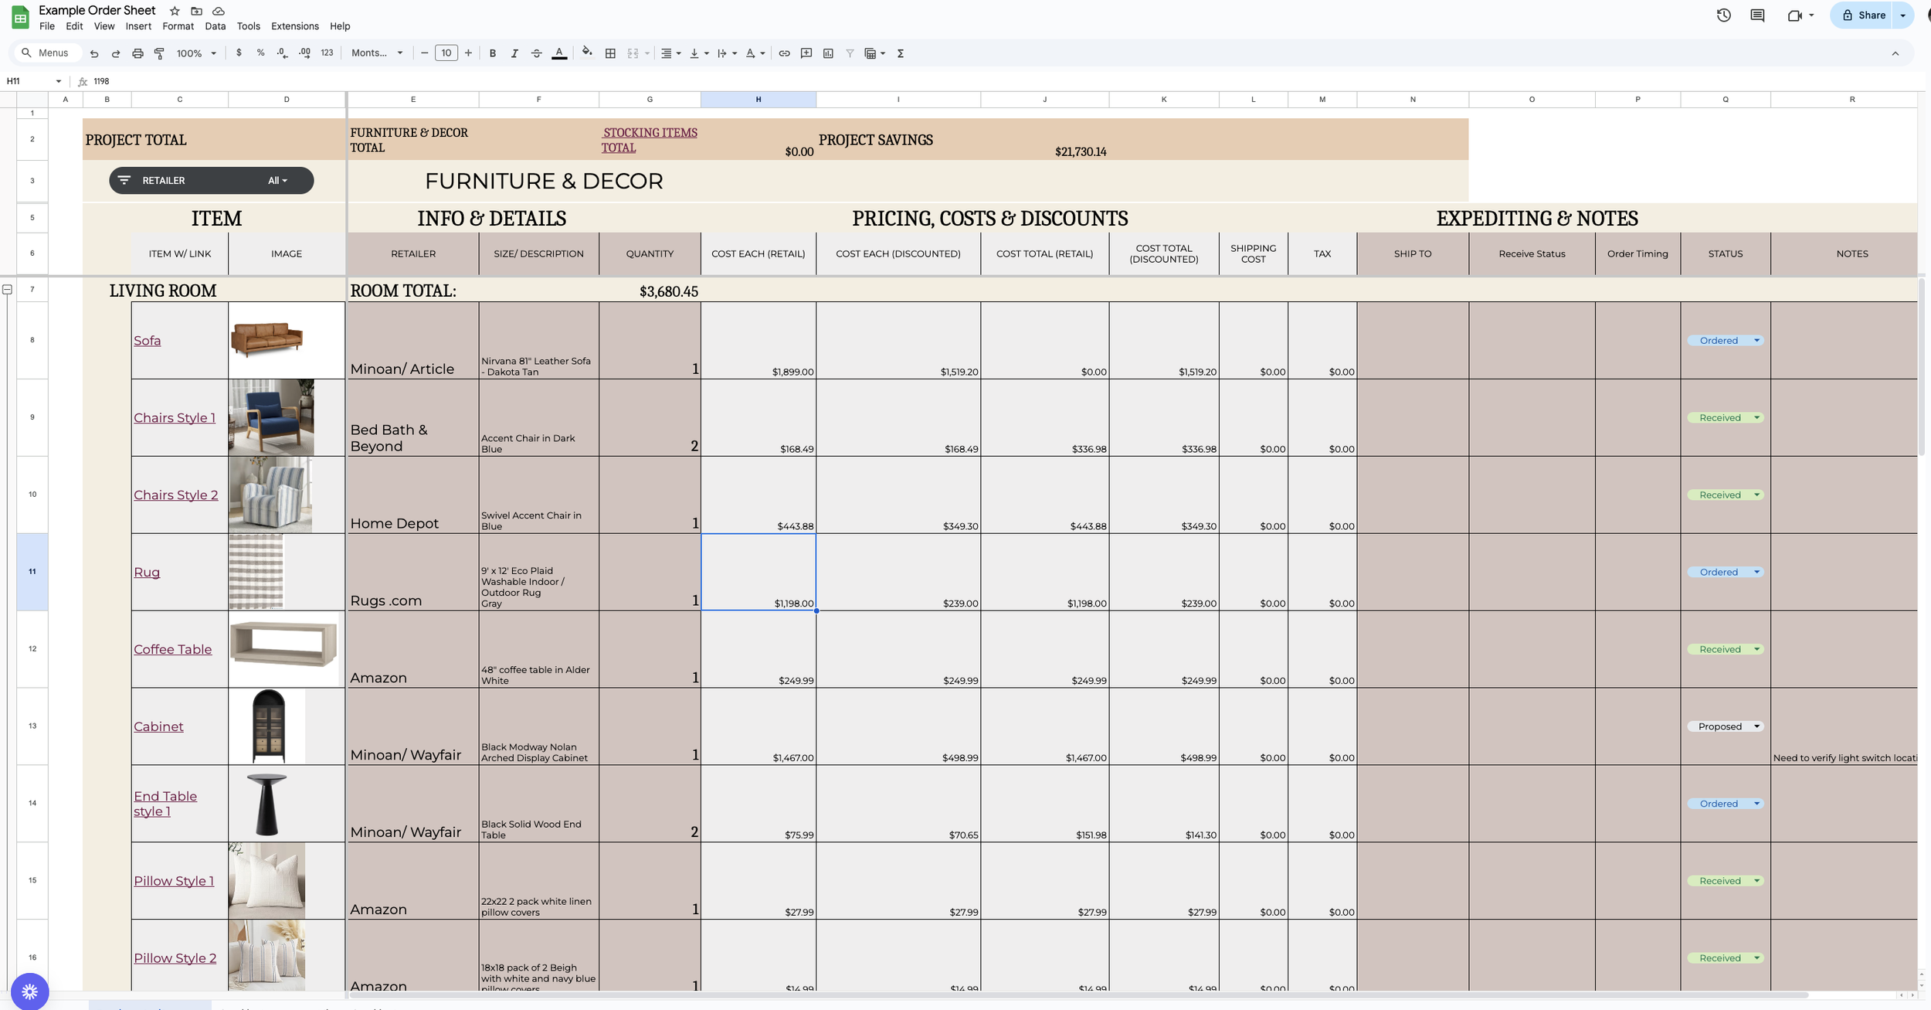Open Cabinet status Proposed dropdown

1756,726
